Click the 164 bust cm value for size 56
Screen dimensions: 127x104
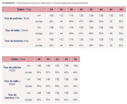coord(75,66)
